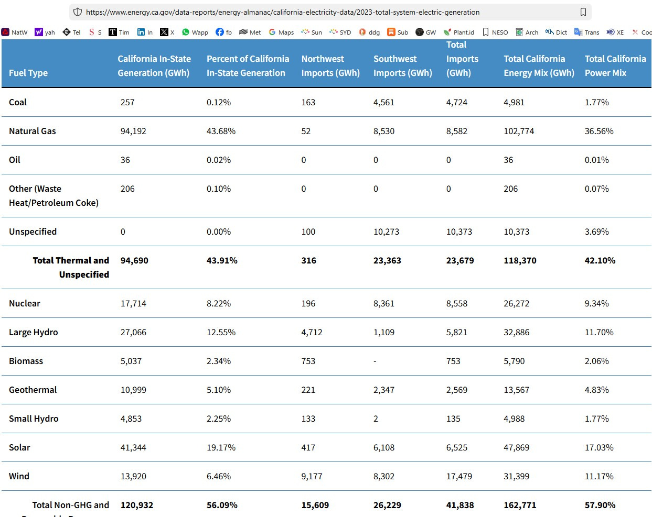The width and height of the screenshot is (652, 517).
Task: Select the Coal row label
Action: 18,102
